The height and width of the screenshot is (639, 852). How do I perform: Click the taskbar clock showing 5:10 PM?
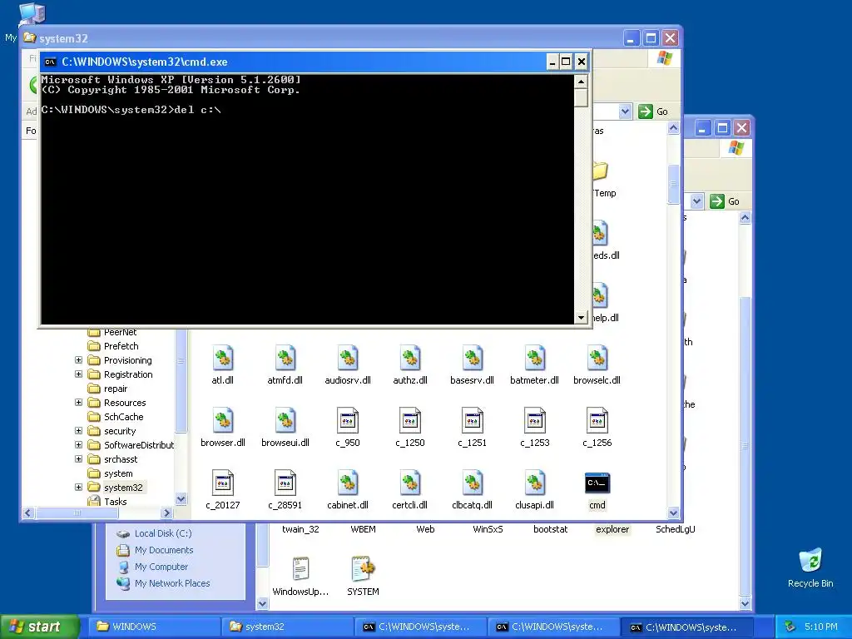821,627
